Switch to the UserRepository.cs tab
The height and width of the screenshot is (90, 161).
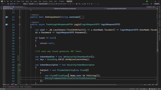coord(7,7)
